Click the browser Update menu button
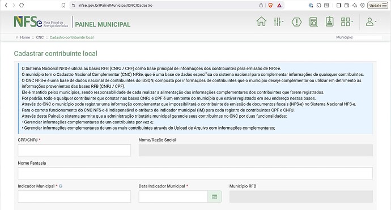The width and height of the screenshot is (391, 210). tap(377, 5)
